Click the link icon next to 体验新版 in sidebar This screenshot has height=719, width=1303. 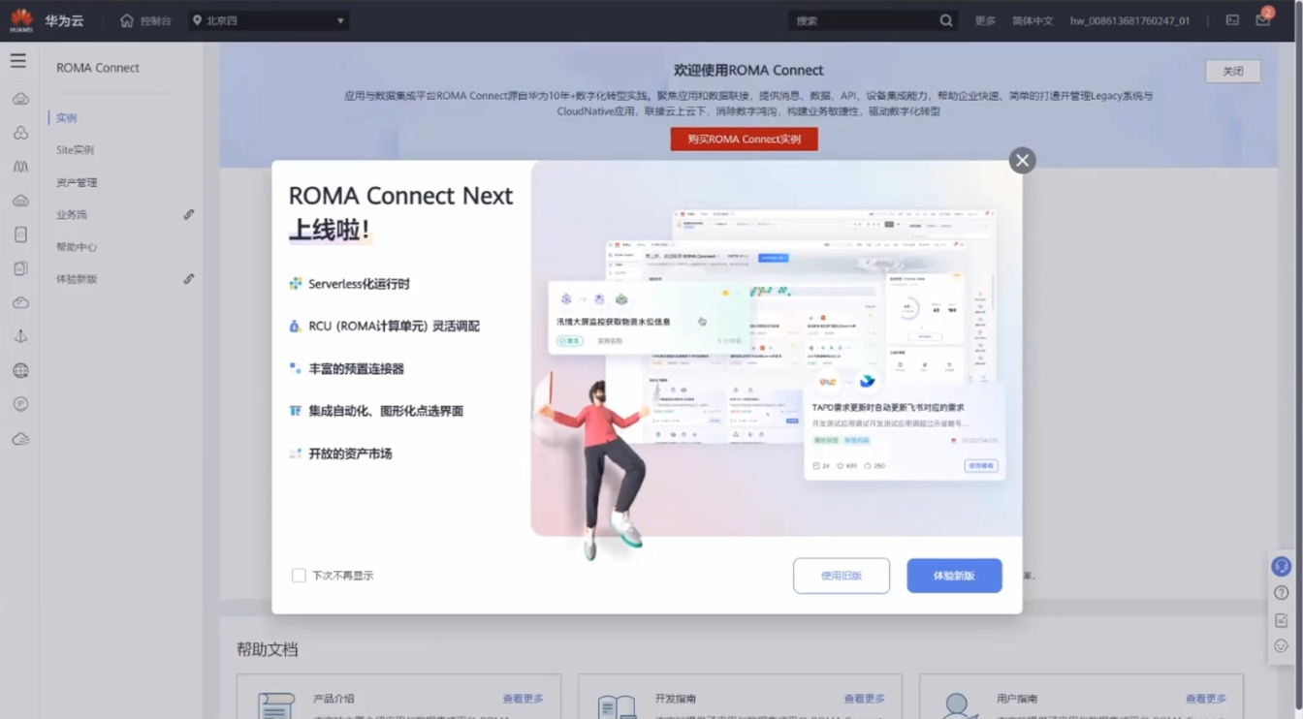(189, 279)
